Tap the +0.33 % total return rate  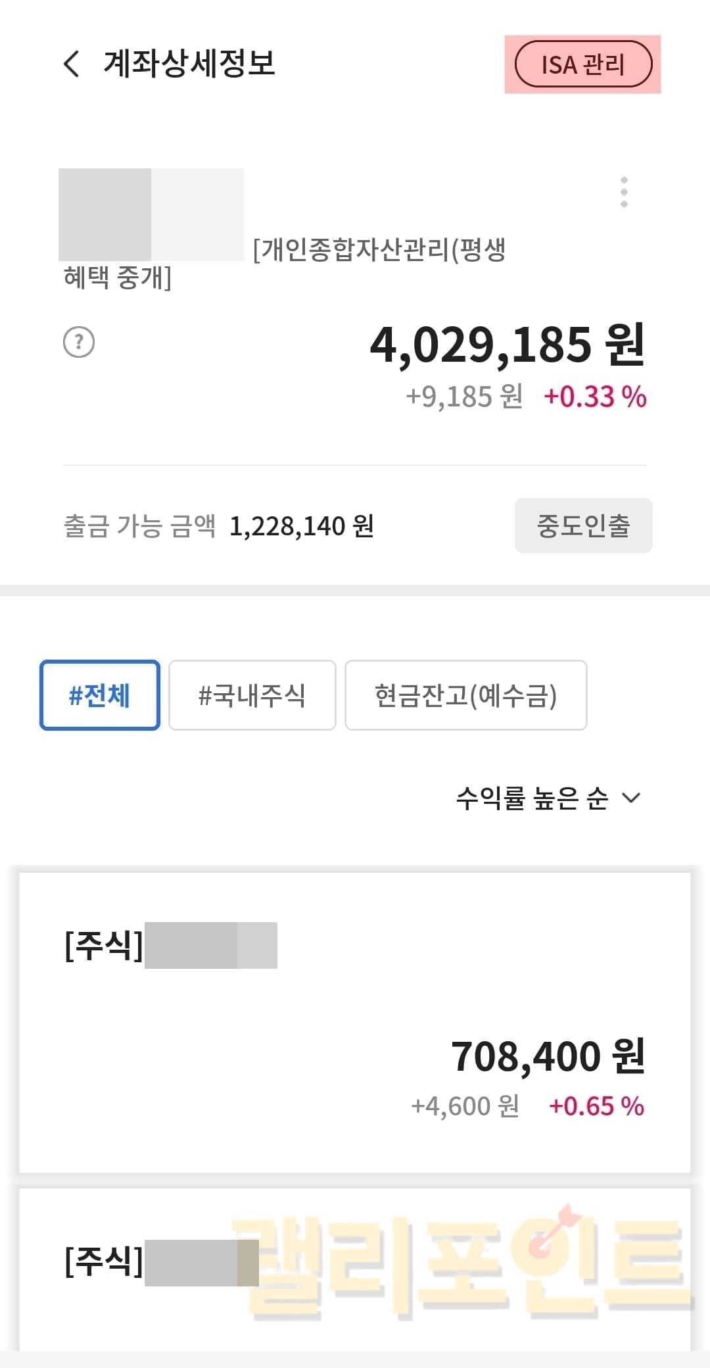coord(595,397)
